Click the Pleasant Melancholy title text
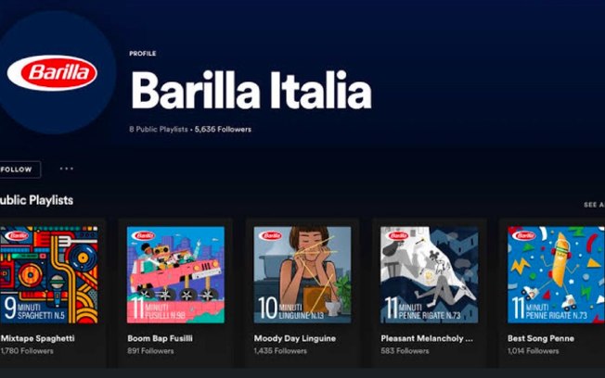 tap(427, 338)
